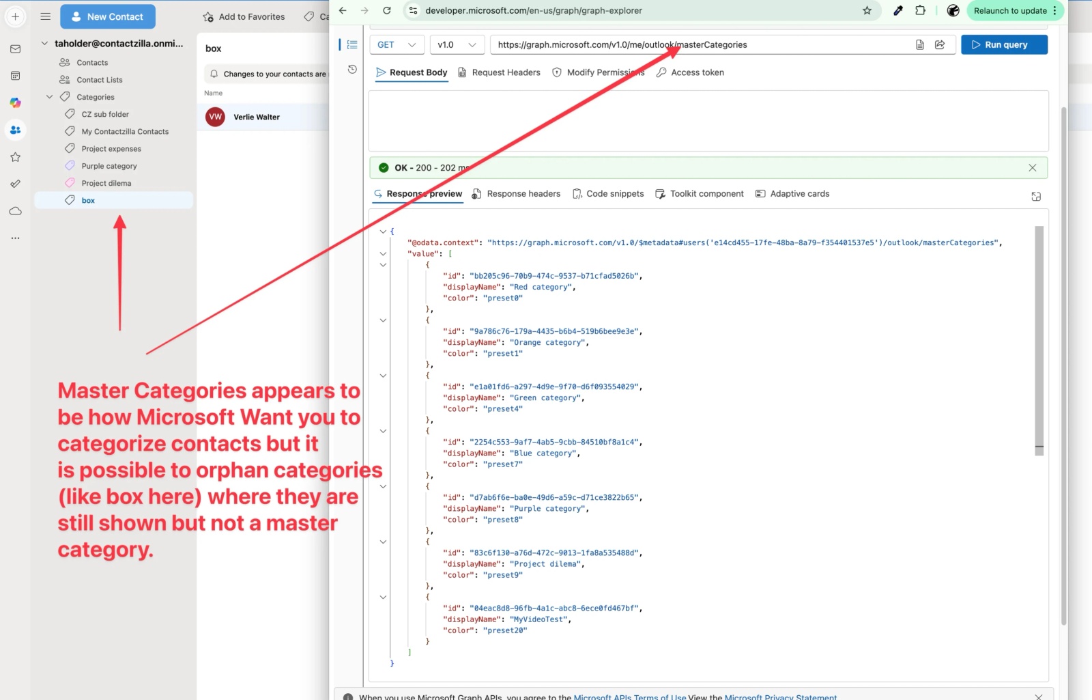Open API version v1.0 dropdown
Viewport: 1092px width, 700px height.
[457, 44]
